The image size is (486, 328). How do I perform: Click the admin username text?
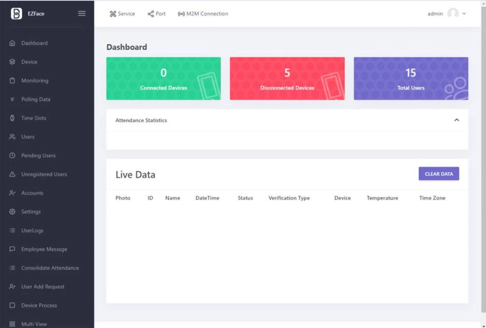[x=435, y=14]
